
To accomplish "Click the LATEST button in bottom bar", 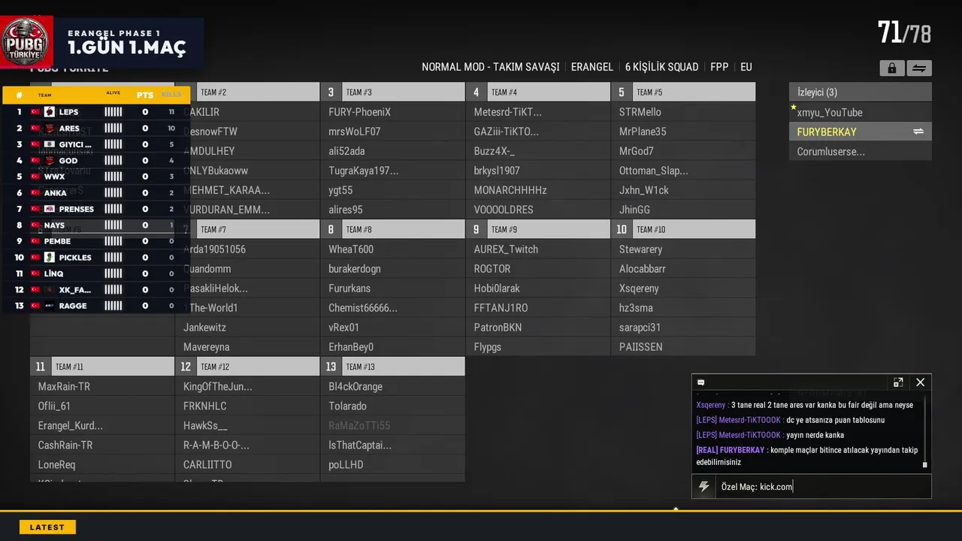I will click(x=47, y=527).
